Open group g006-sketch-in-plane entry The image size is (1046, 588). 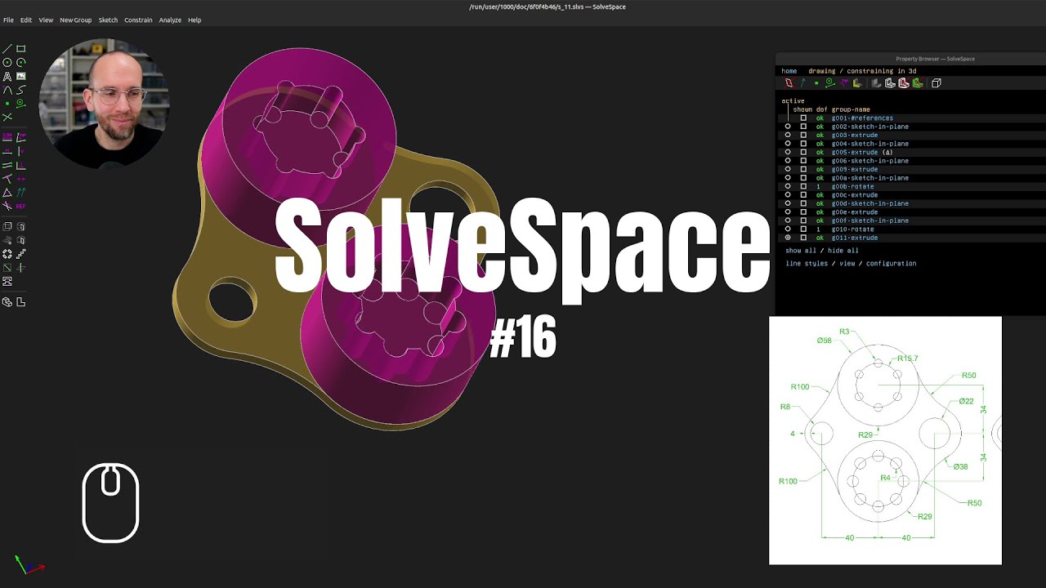[x=869, y=161]
